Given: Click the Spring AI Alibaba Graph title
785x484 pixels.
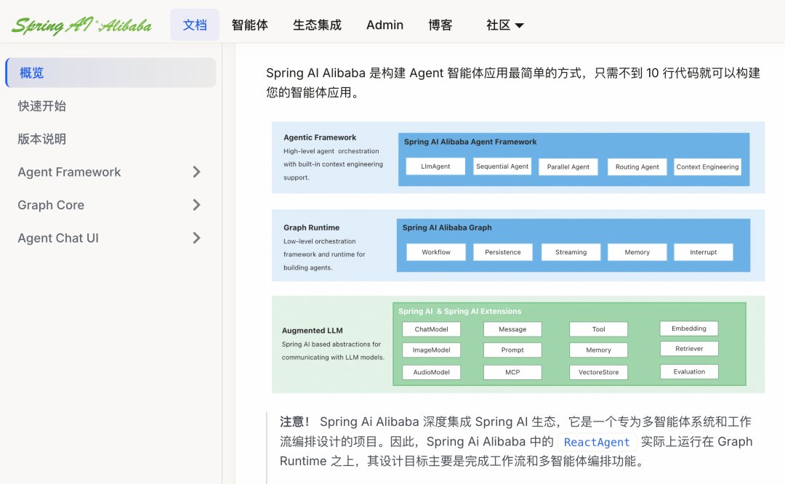Looking at the screenshot, I should [x=447, y=227].
